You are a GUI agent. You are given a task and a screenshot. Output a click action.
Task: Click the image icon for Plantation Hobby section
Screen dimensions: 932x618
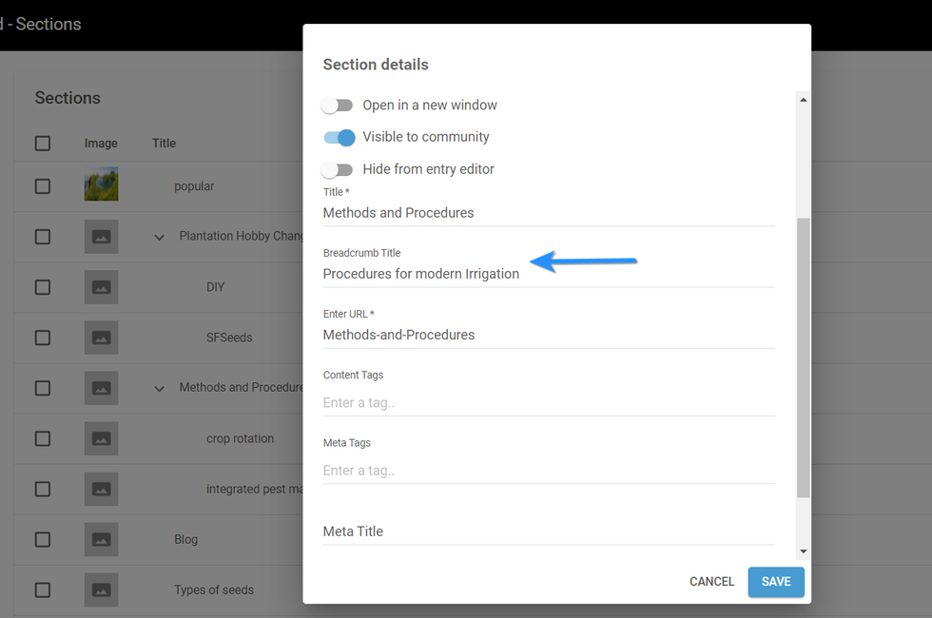tap(101, 236)
